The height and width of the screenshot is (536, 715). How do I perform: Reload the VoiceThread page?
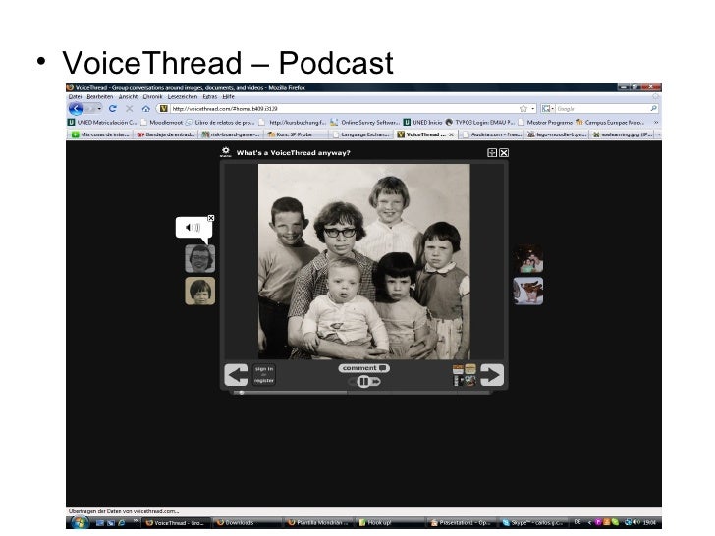click(x=113, y=108)
